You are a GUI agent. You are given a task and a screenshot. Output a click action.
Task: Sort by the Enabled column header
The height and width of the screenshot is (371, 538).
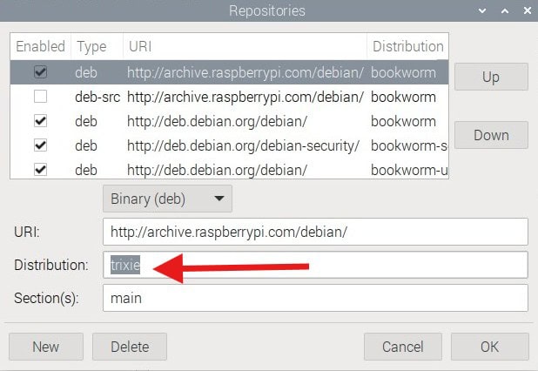pyautogui.click(x=40, y=46)
